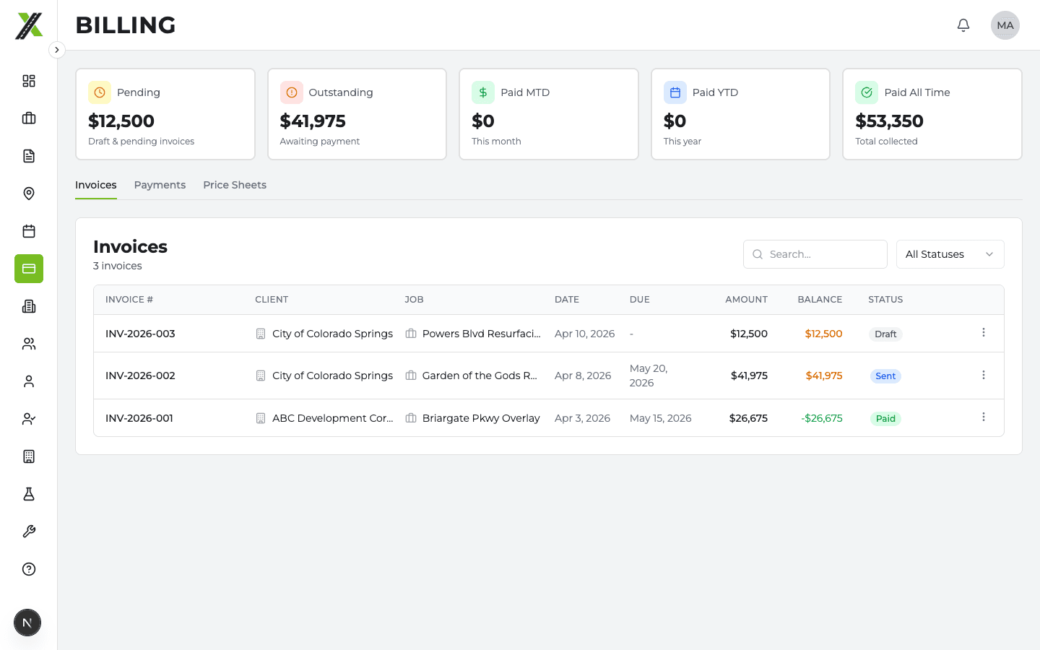Click the AMOUNT column header

tap(747, 300)
